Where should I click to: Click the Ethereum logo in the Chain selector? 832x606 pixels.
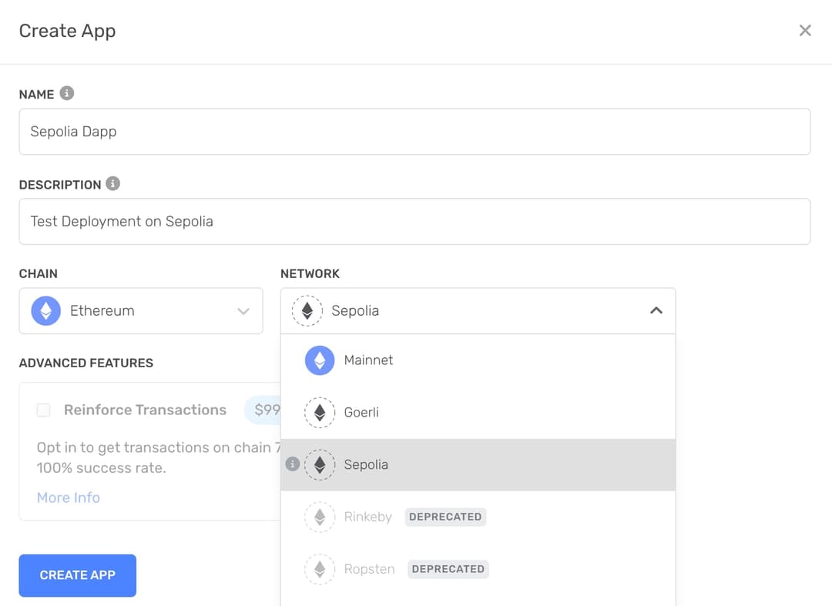pyautogui.click(x=45, y=310)
